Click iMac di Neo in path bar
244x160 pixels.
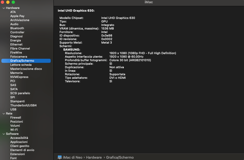point(72,157)
